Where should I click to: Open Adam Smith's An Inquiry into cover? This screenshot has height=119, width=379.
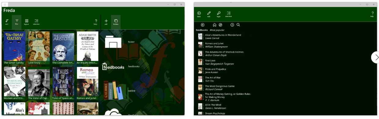click(87, 46)
